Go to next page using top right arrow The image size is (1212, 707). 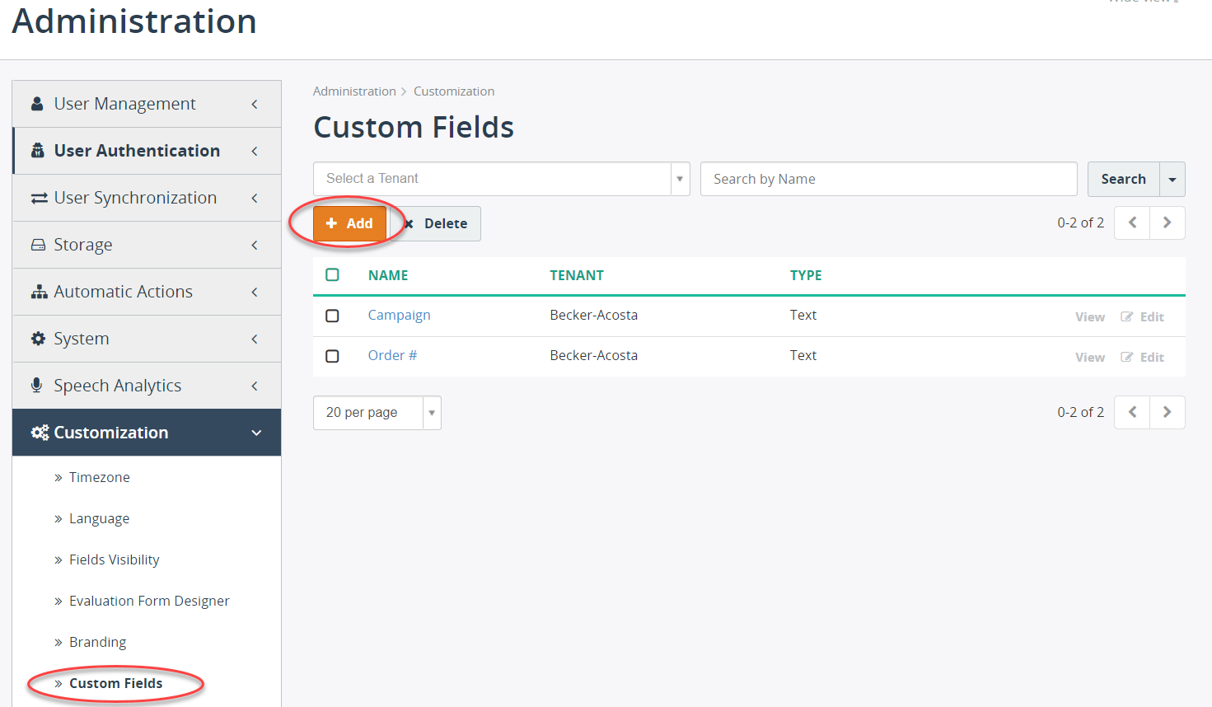(x=1168, y=222)
